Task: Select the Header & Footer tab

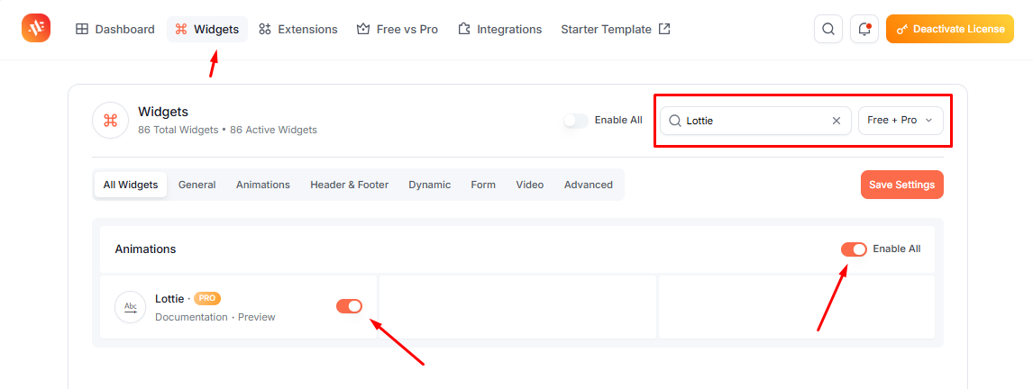Action: tap(349, 185)
